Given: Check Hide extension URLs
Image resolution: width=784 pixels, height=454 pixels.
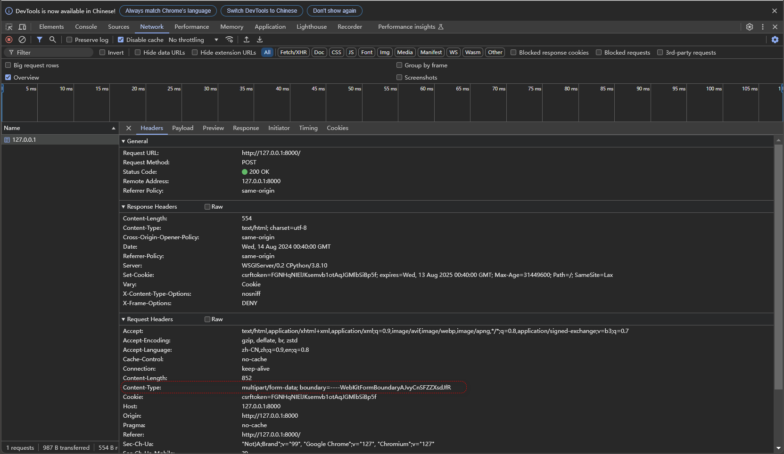Looking at the screenshot, I should coord(195,52).
